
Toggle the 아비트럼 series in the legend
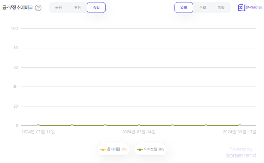click(150, 149)
